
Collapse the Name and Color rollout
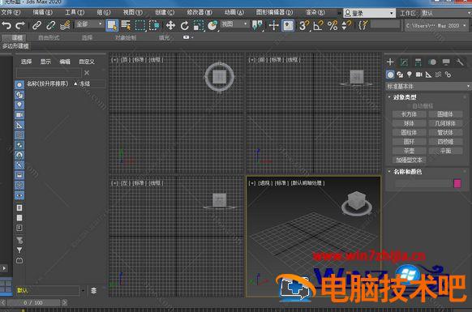pos(389,171)
